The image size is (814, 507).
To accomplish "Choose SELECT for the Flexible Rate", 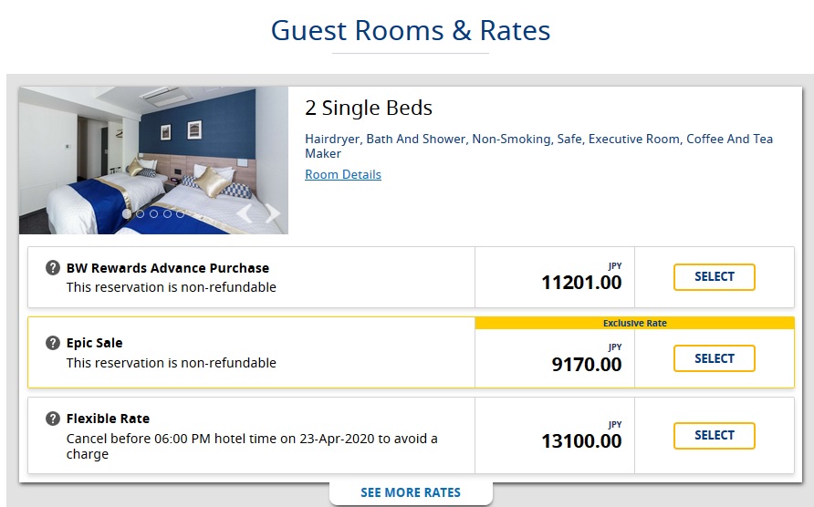I will coord(714,436).
